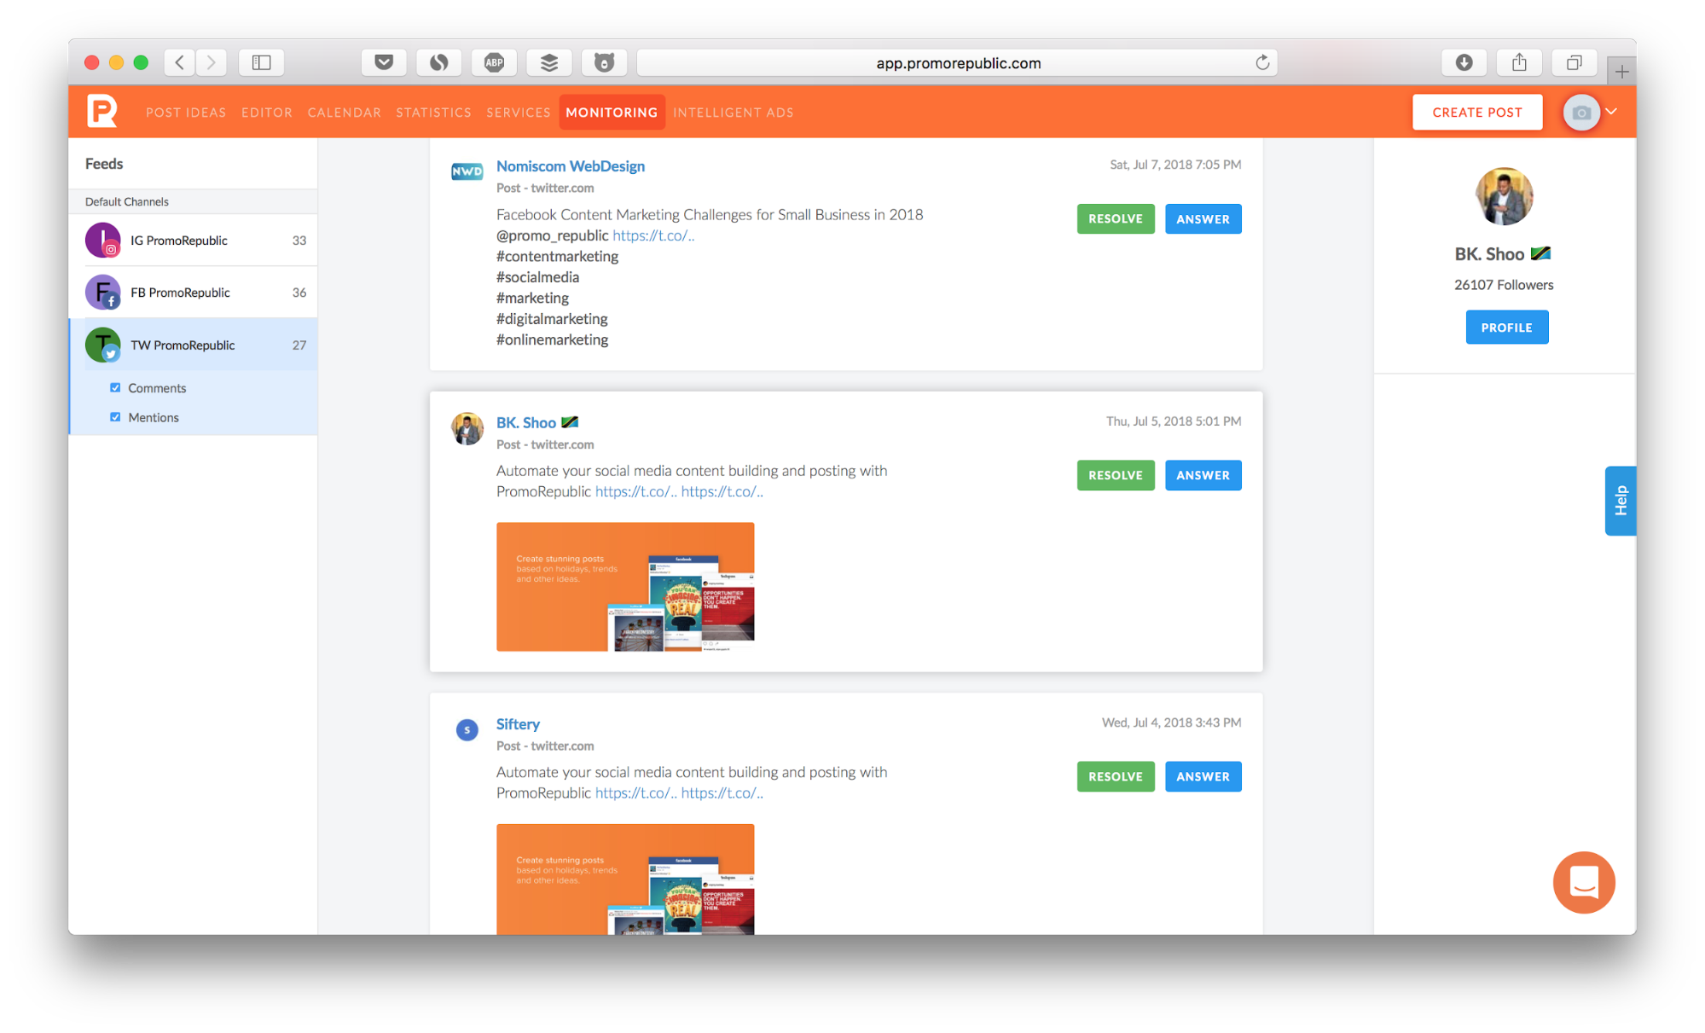Screen dimensions: 1705x1033
Task: Click ANSWER on BK. Shoo post
Action: (1203, 474)
